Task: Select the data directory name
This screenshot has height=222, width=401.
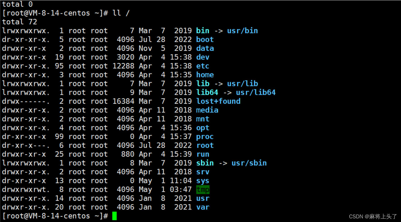Action: point(205,48)
